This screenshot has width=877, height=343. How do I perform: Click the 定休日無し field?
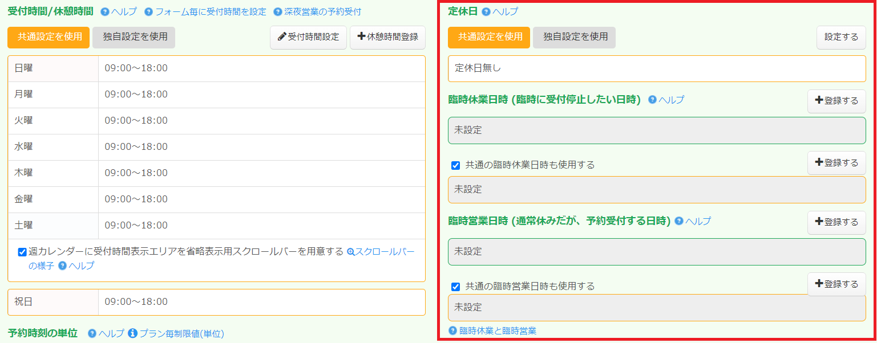[x=656, y=68]
